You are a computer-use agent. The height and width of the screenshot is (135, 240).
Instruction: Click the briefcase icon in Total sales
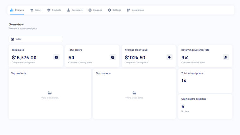56,57
